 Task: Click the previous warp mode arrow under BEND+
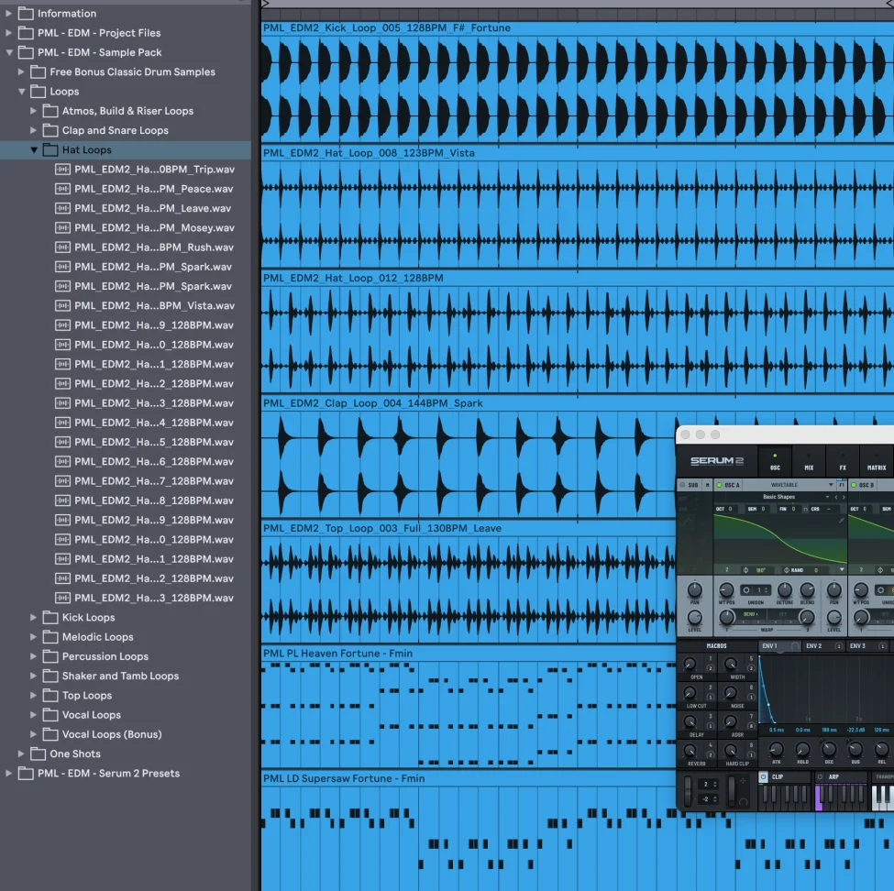[x=743, y=621]
